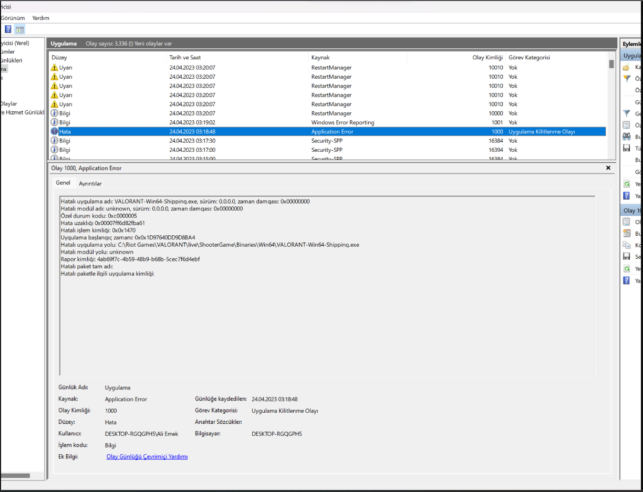Click the blue question-mark Help toolbar icon
The height and width of the screenshot is (492, 643).
coord(8,29)
